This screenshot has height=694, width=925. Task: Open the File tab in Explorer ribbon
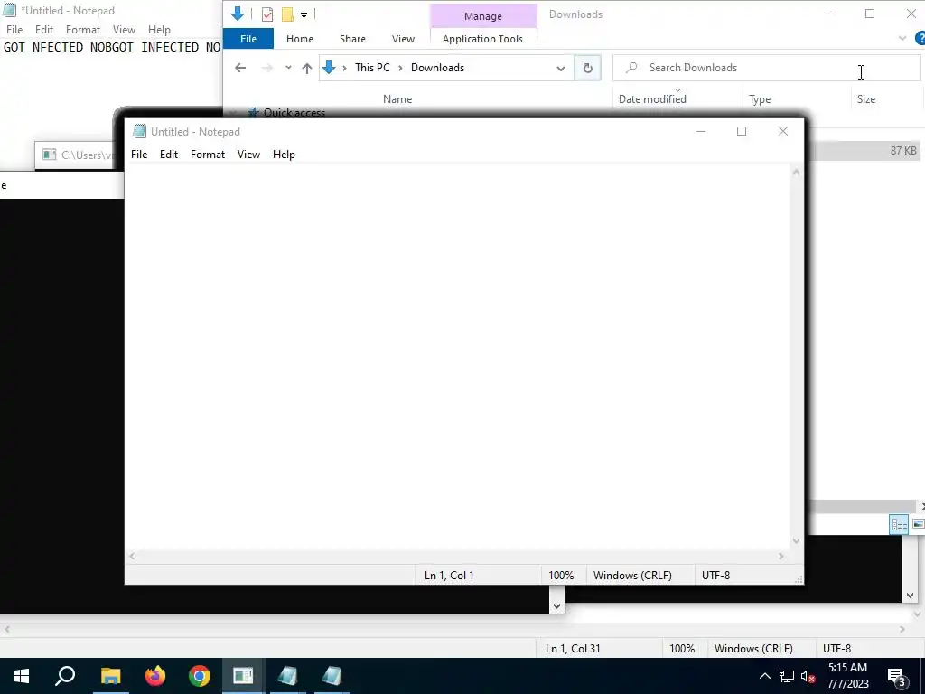point(248,39)
